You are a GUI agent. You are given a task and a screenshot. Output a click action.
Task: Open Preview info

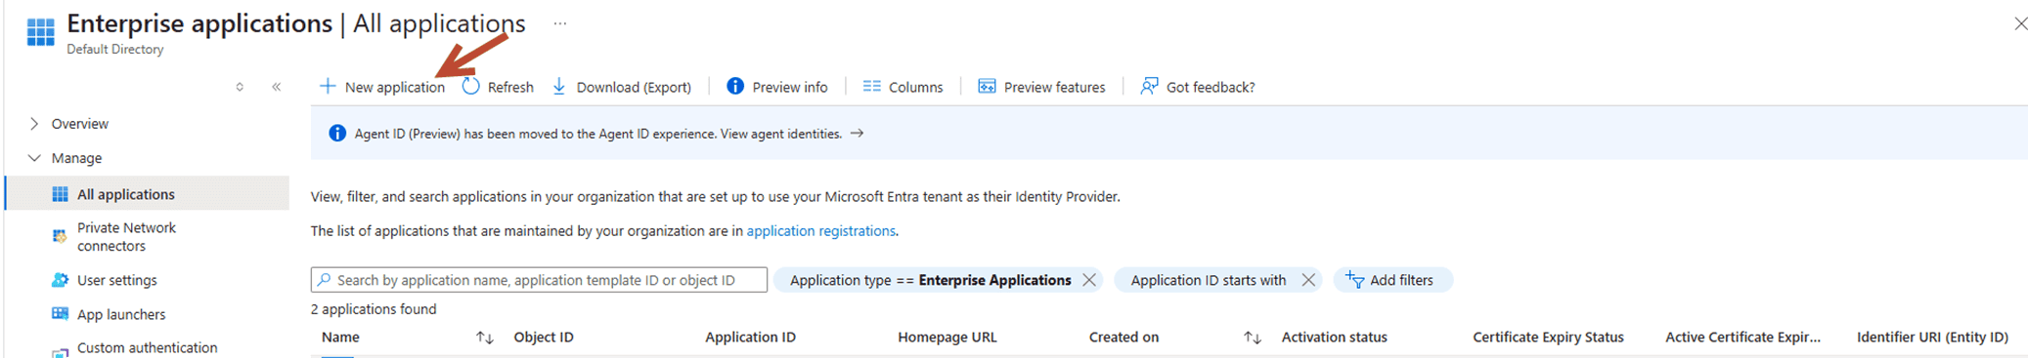777,87
